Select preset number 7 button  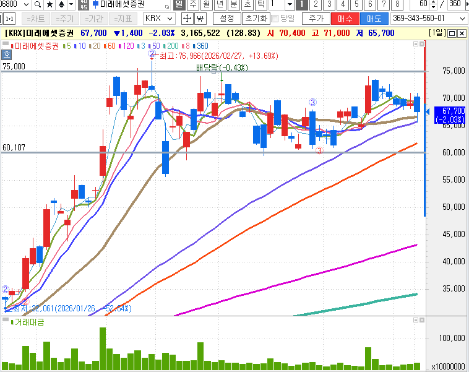[384, 4]
